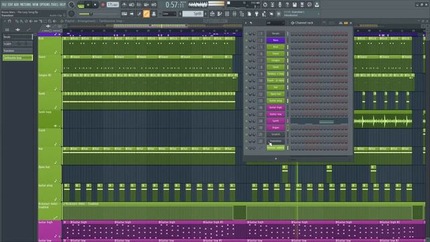430x242 pixels.
Task: Click the arrow right of Synth pattern selector
Action: 206,13
